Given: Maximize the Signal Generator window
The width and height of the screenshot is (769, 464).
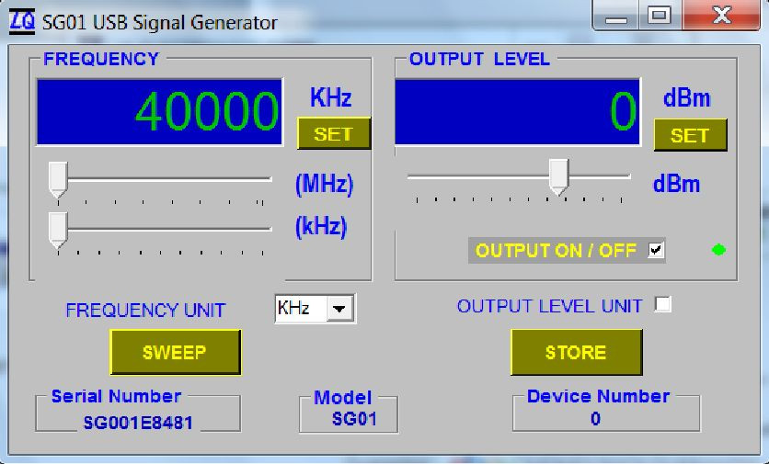Looking at the screenshot, I should [660, 17].
